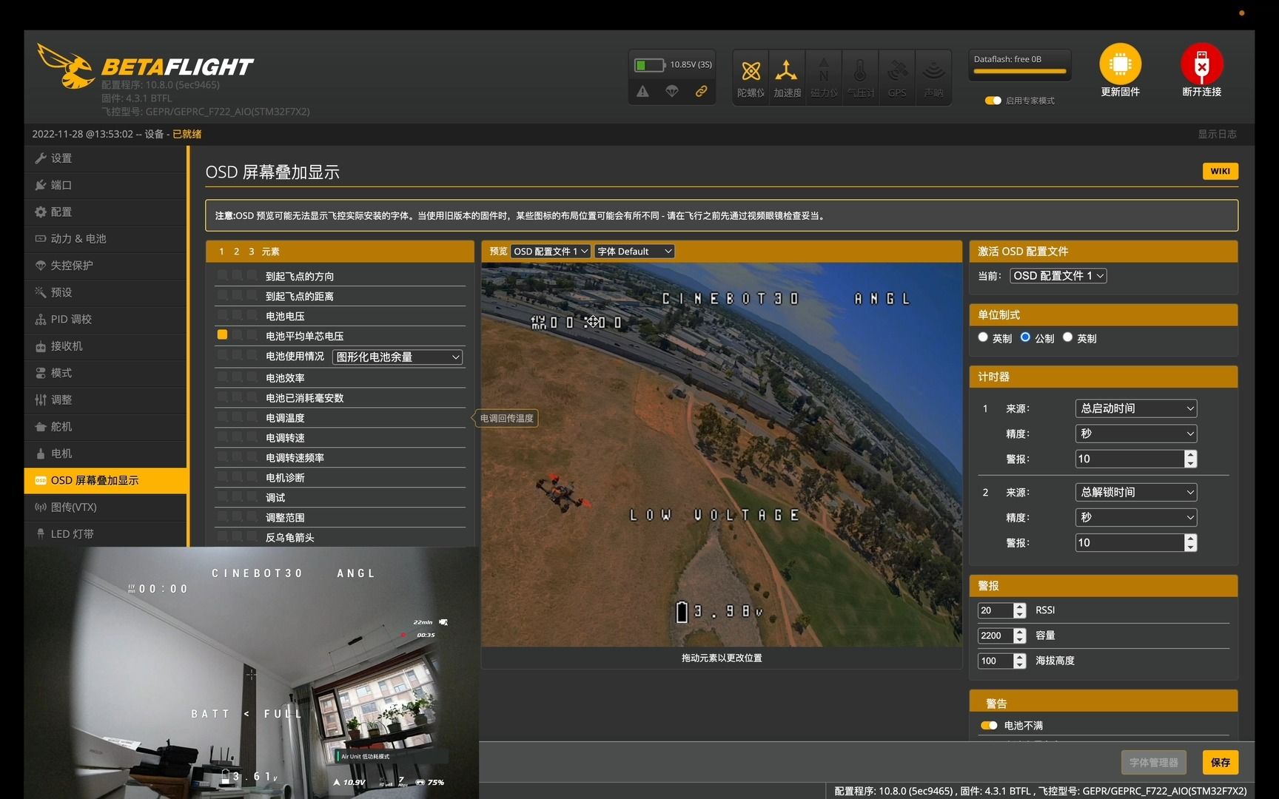
Task: Click the 保存 save button
Action: [1221, 762]
